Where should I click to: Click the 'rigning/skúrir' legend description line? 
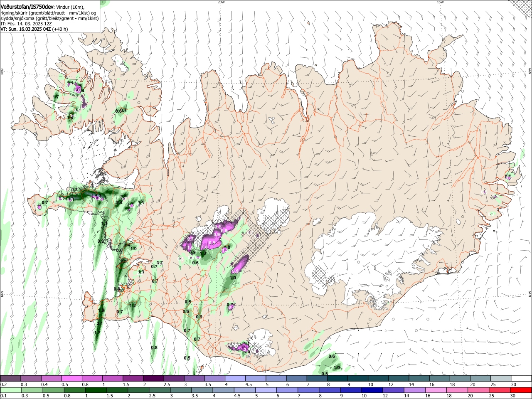49,13
